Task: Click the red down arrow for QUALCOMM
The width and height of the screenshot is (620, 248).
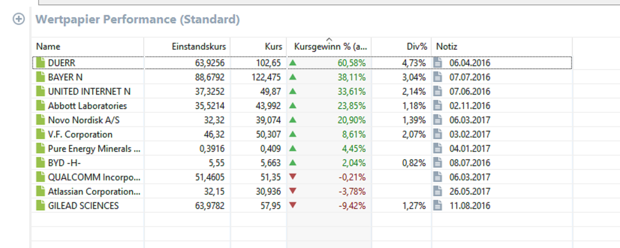Action: 293,177
